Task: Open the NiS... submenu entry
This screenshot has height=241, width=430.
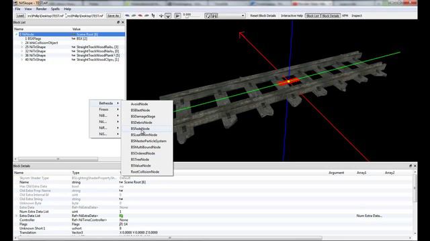Action: click(x=105, y=134)
